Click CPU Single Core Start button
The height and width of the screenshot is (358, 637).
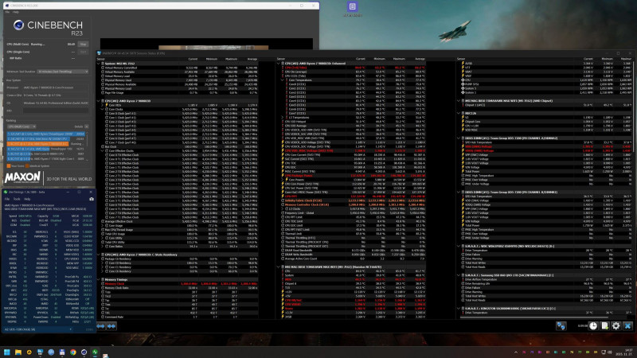coord(84,52)
